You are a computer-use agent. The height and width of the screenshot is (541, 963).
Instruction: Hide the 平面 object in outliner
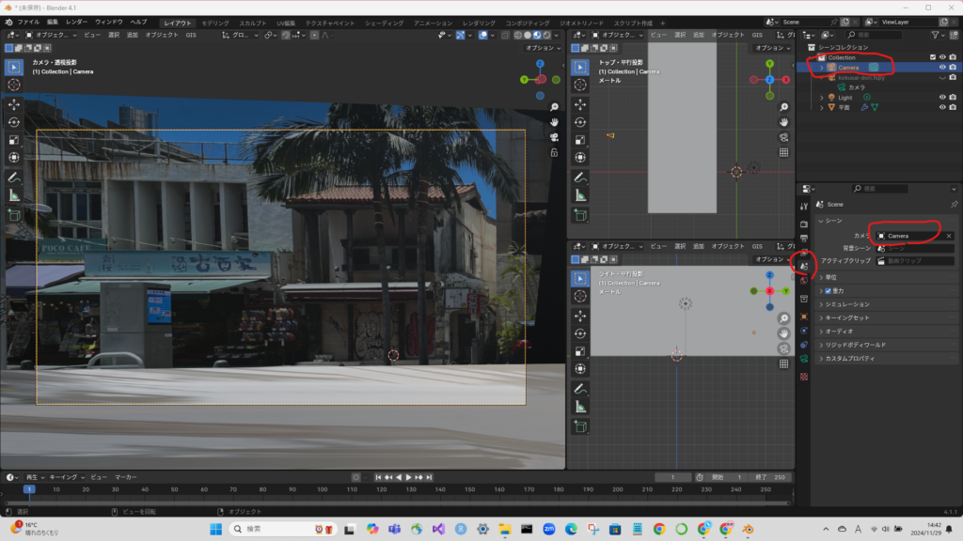942,108
